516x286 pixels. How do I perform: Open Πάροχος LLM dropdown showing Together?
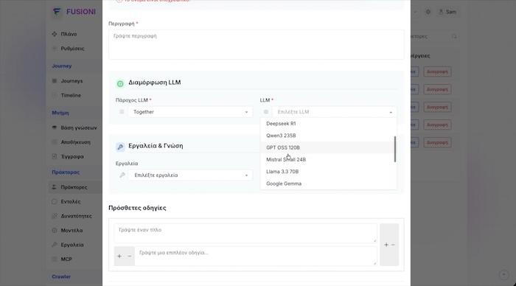(x=190, y=112)
